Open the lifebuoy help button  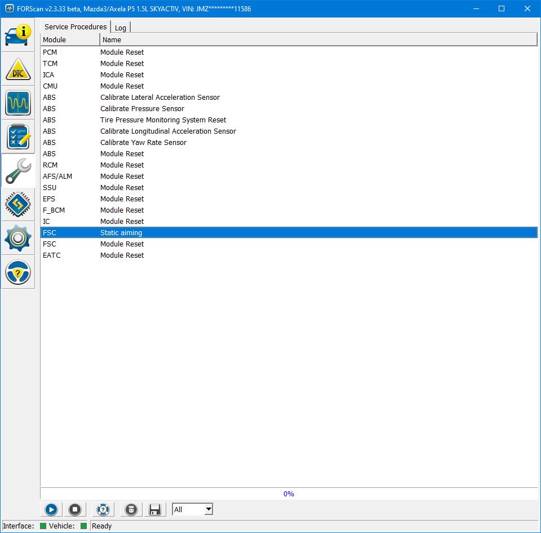coord(103,509)
